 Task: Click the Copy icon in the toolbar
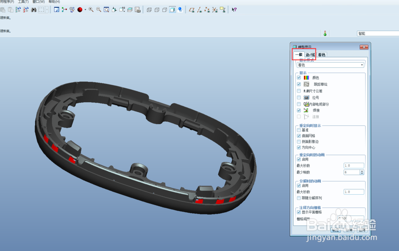point(3,10)
